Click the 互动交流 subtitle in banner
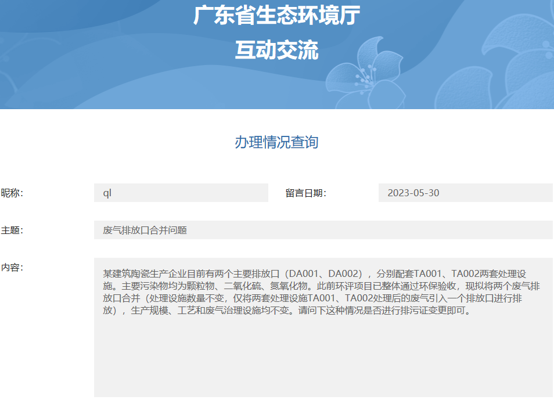This screenshot has width=554, height=400. click(276, 51)
